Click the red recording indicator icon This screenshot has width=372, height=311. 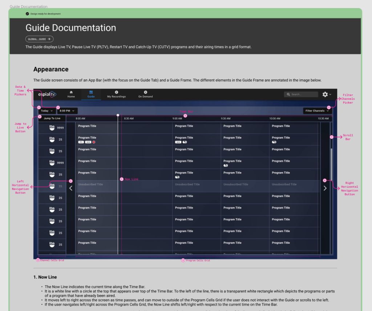point(94,142)
